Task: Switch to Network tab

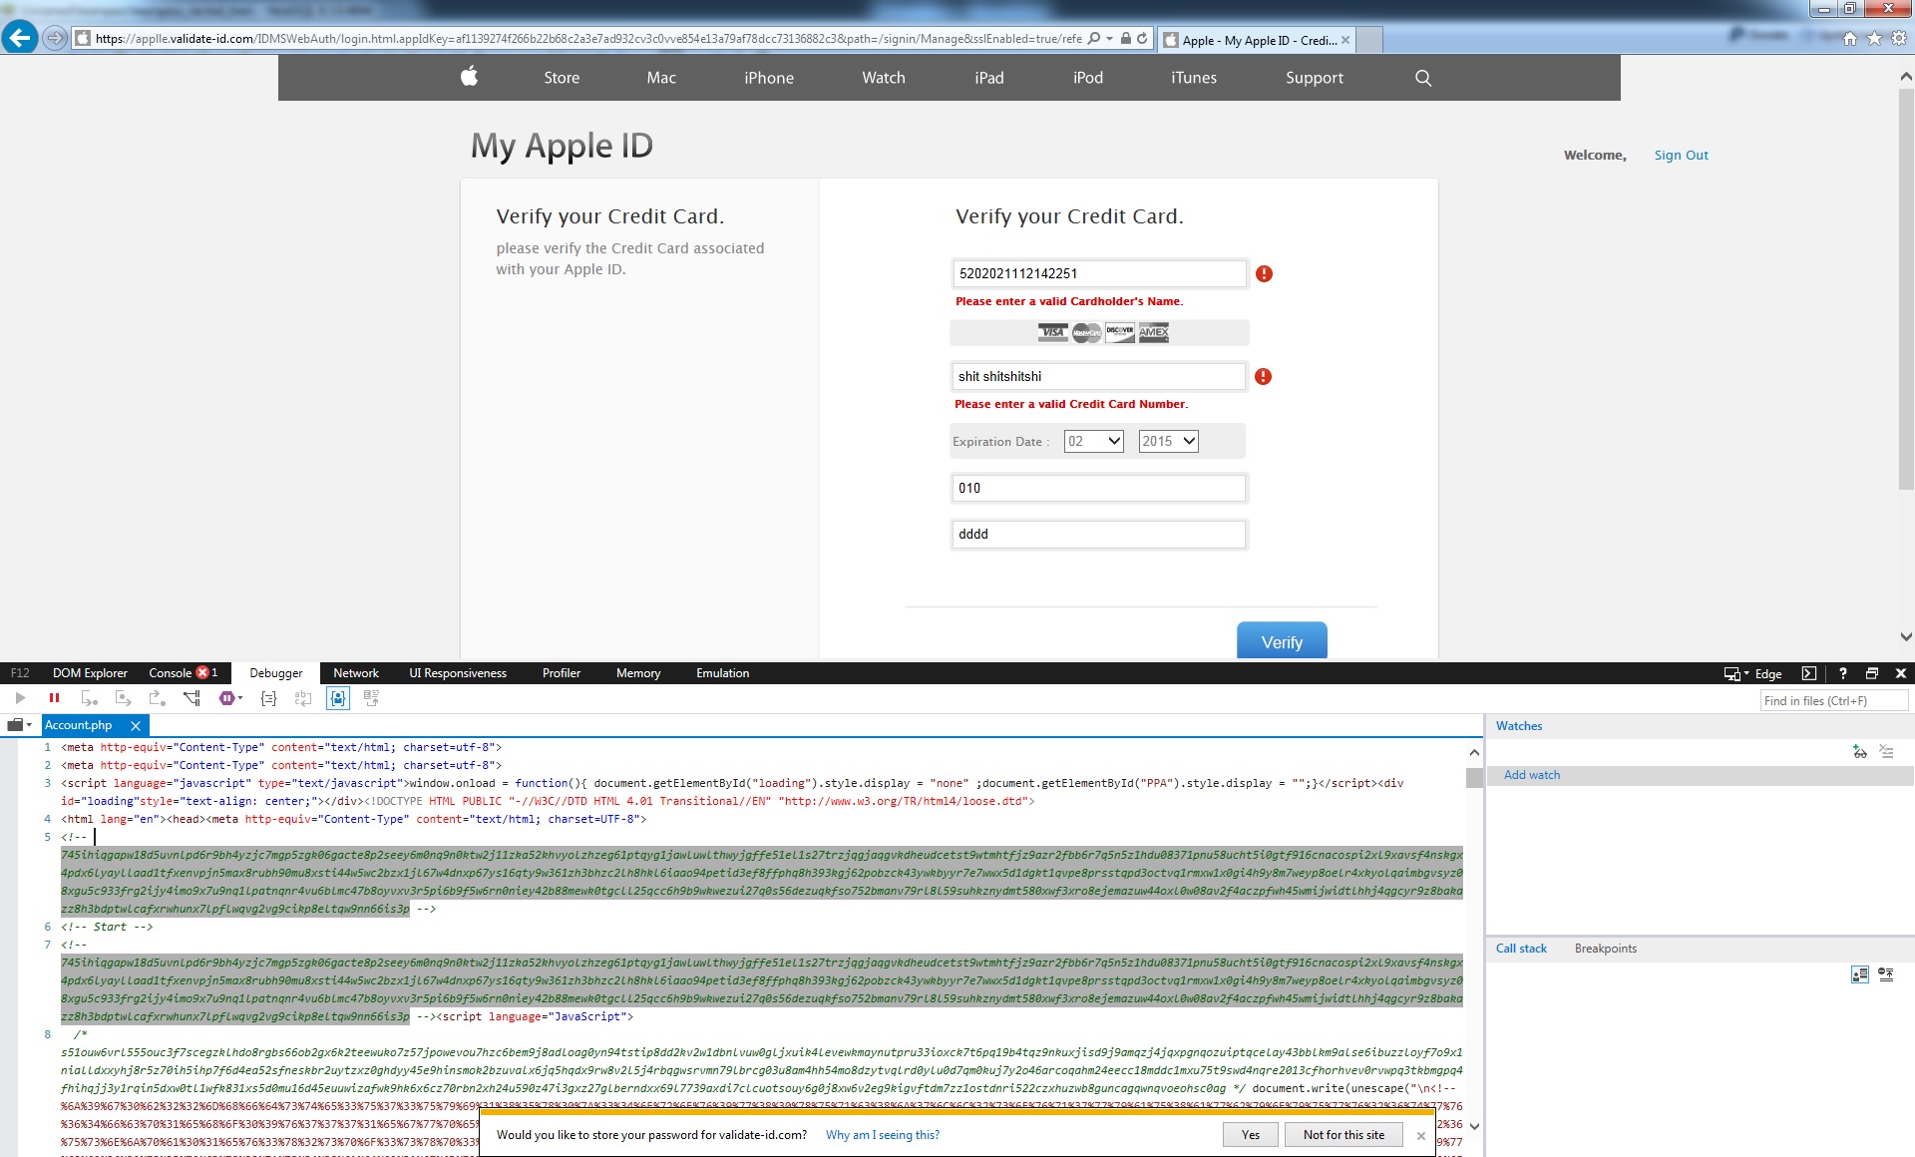Action: [x=356, y=673]
